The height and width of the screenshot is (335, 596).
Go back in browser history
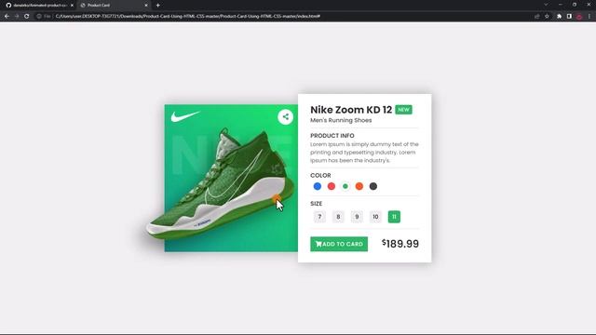(7, 17)
